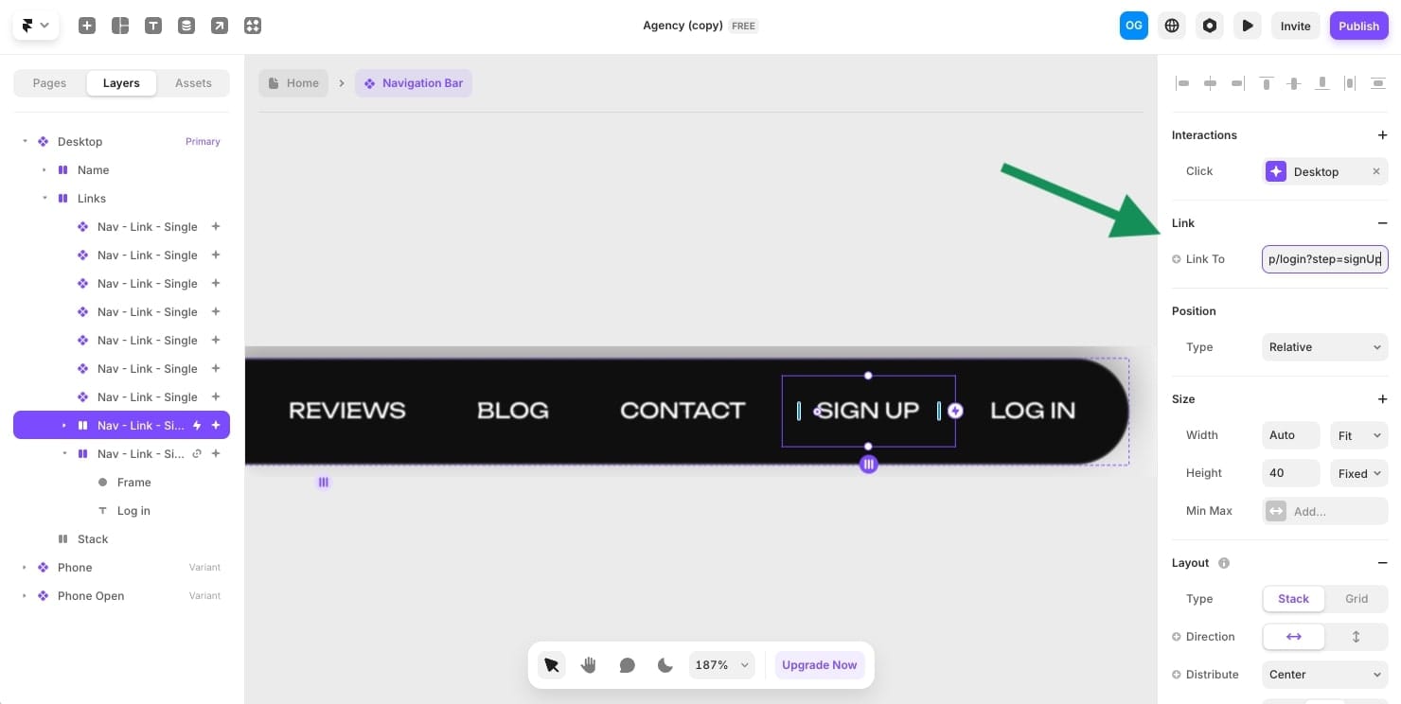This screenshot has width=1401, height=704.
Task: Click the Publish button
Action: 1358,26
